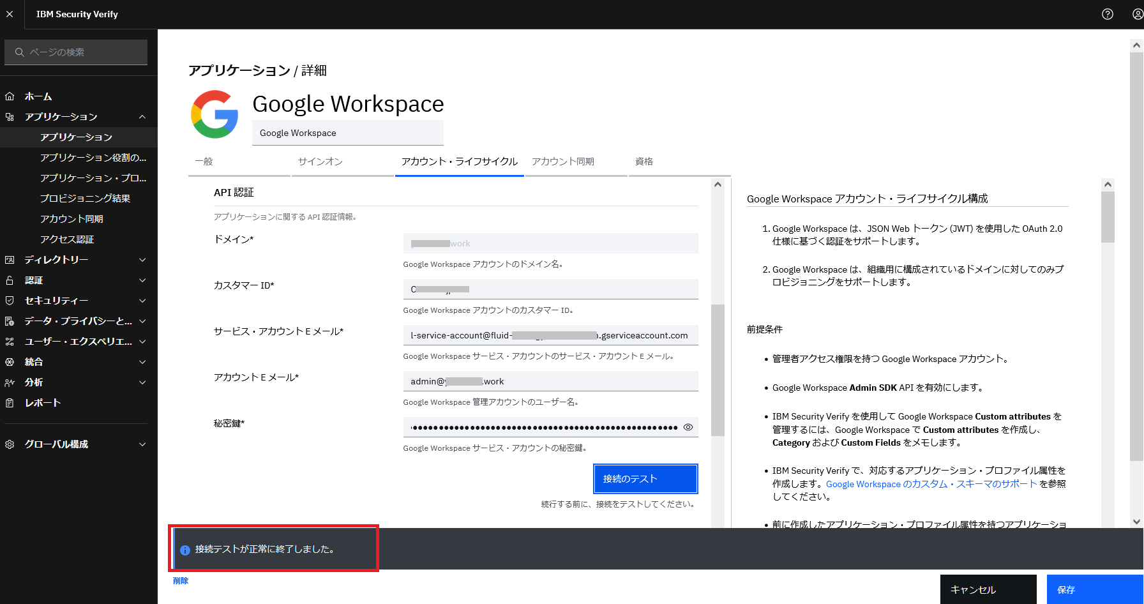Click the サービス・アカウント E メール field
1144x604 pixels.
click(x=551, y=335)
